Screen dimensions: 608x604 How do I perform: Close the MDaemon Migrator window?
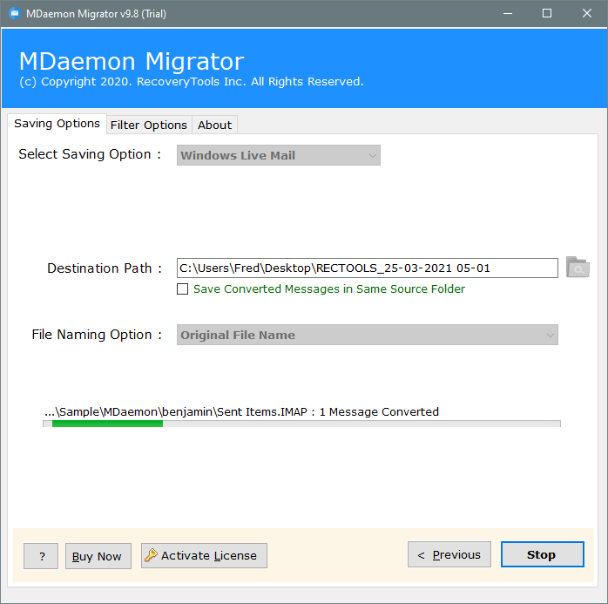pyautogui.click(x=587, y=14)
